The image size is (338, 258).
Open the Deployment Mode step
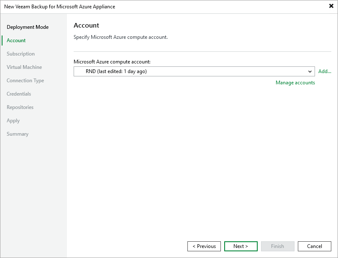[x=28, y=27]
